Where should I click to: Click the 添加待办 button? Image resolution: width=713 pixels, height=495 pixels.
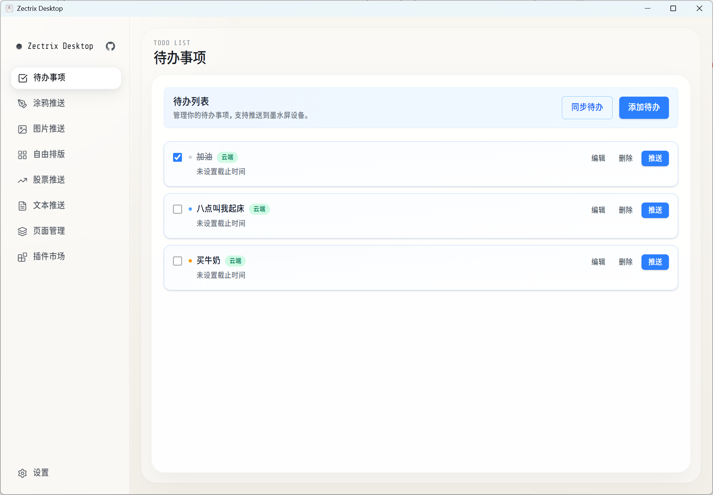tap(644, 108)
